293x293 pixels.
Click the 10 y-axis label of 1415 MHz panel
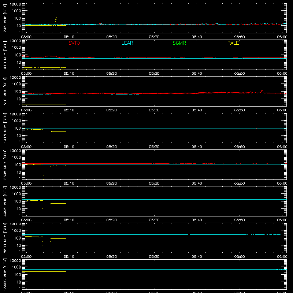point(19,136)
